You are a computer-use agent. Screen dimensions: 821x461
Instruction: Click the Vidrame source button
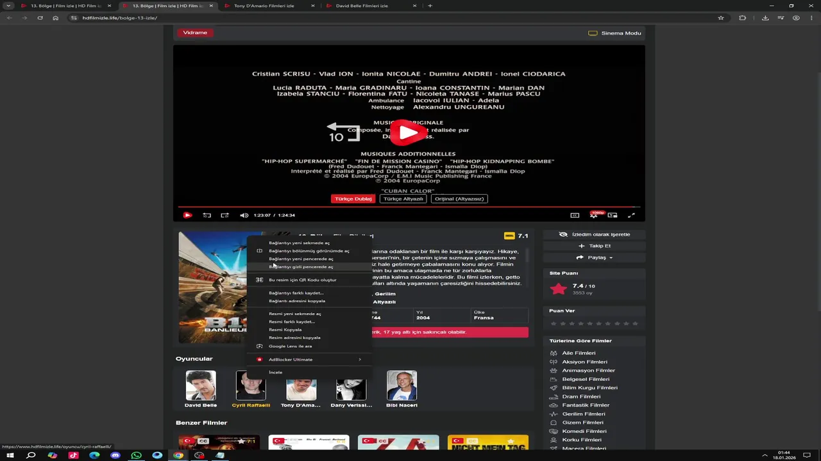[x=195, y=32]
